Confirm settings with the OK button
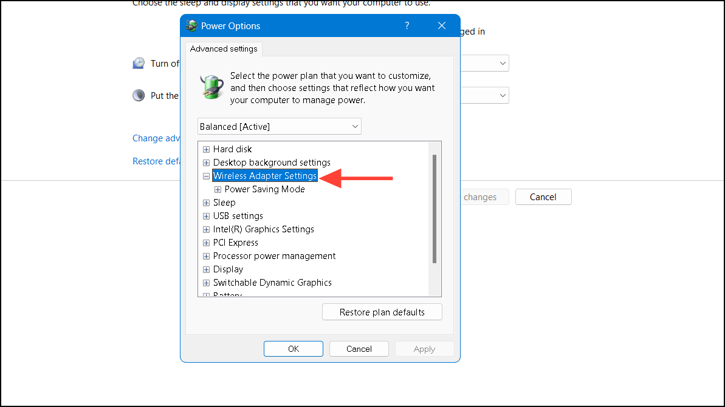The height and width of the screenshot is (407, 725). coord(293,348)
